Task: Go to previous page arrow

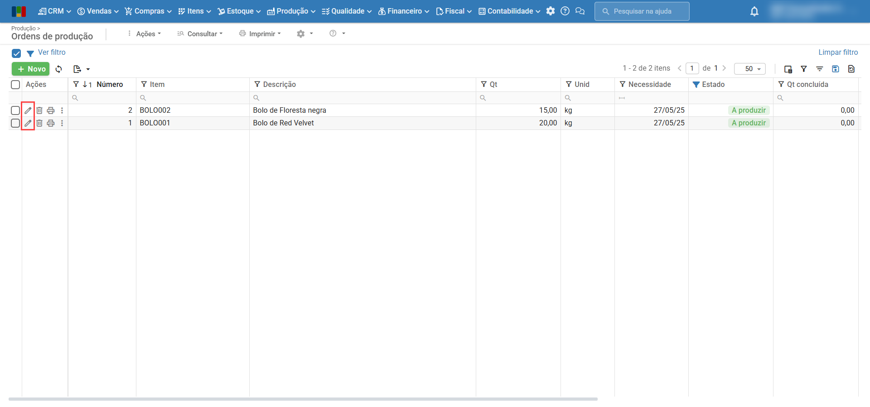Action: [680, 68]
